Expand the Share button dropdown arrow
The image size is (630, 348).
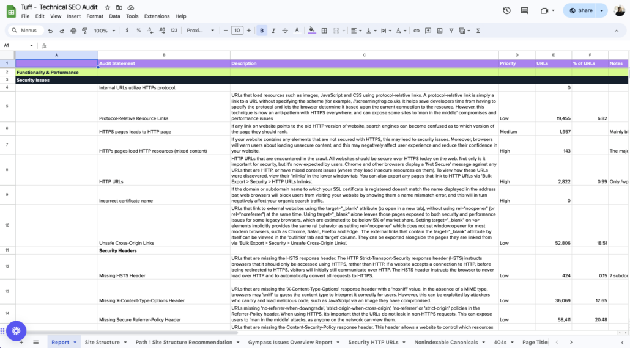point(602,10)
